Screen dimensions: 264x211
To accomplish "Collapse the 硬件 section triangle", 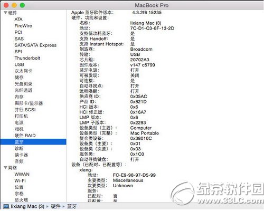I will tap(6, 13).
